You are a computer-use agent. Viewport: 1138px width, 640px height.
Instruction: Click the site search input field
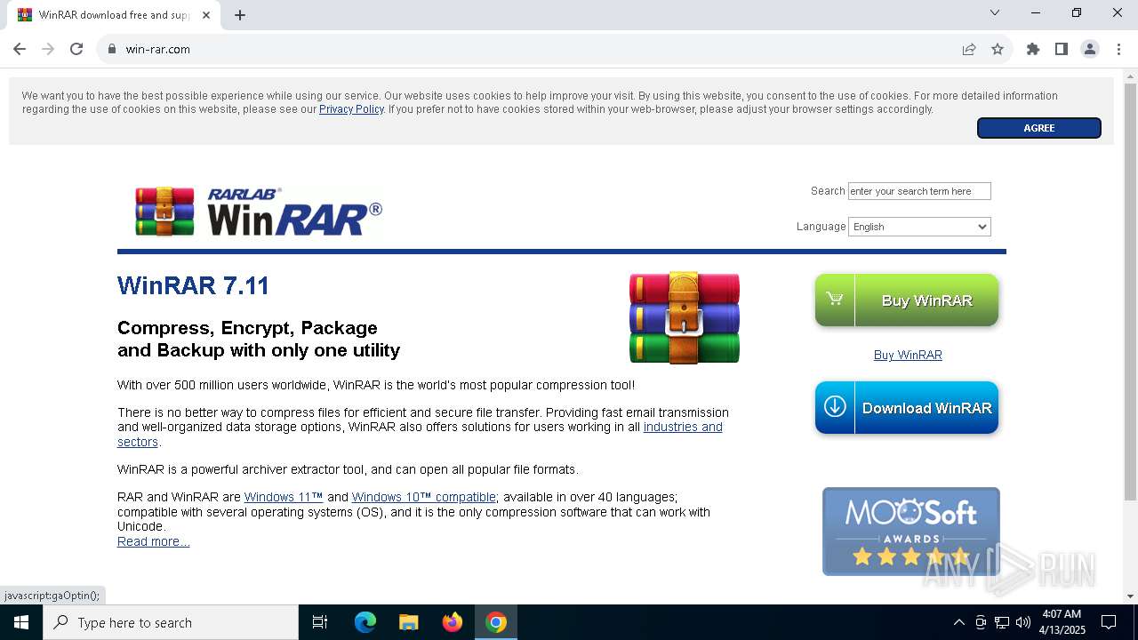919,191
